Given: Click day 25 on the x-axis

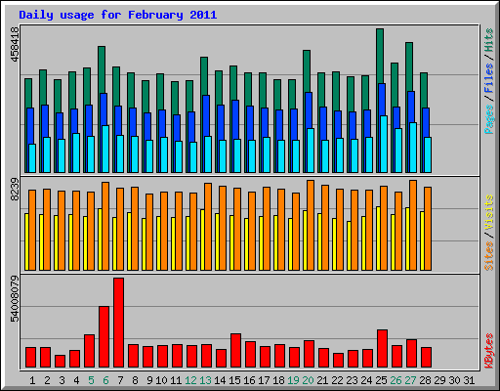Looking at the screenshot, I should click(381, 380).
